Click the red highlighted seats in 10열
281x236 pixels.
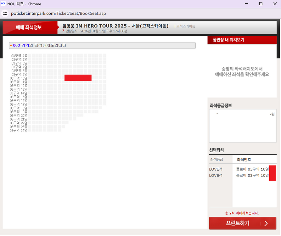coord(78,78)
